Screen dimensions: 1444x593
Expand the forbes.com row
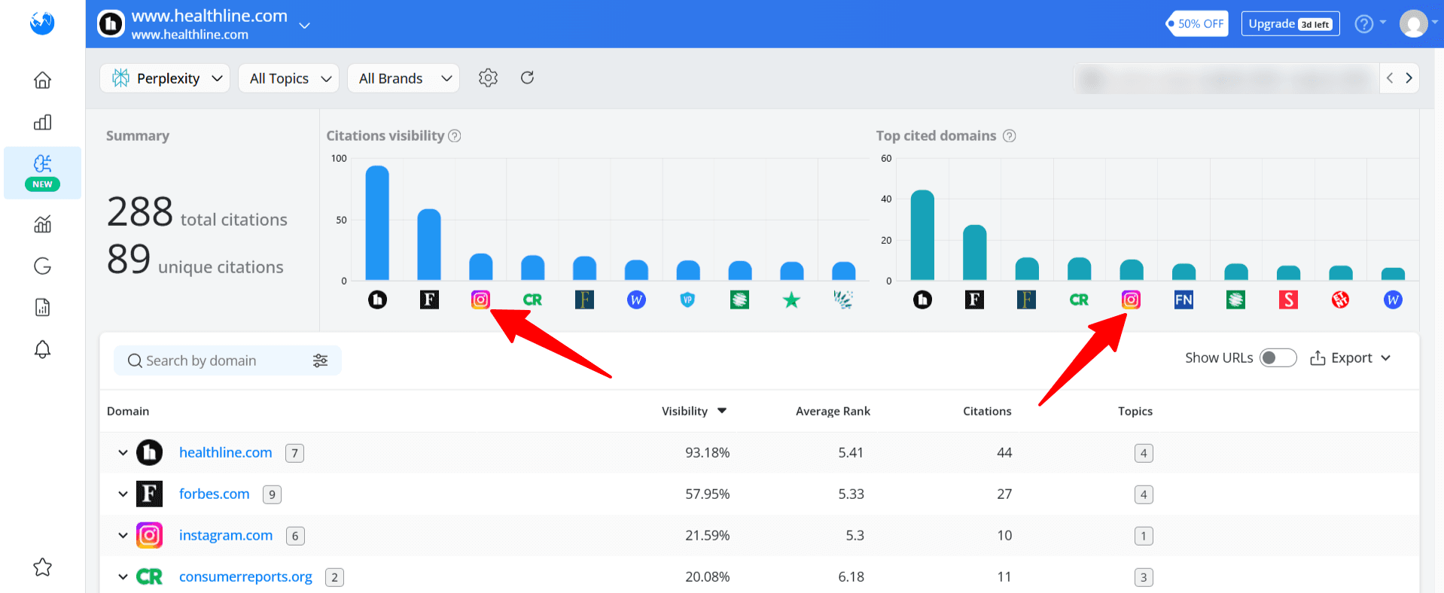[x=123, y=494]
